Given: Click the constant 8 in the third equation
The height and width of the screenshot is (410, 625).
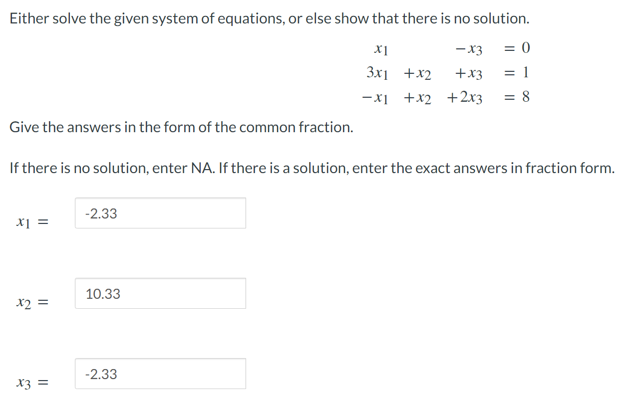Looking at the screenshot, I should pos(525,98).
